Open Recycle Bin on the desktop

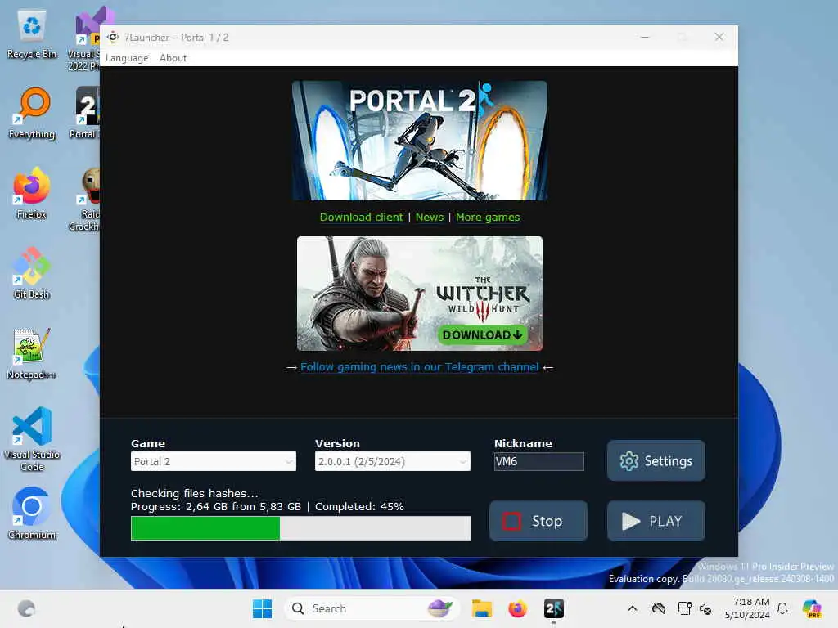point(32,34)
